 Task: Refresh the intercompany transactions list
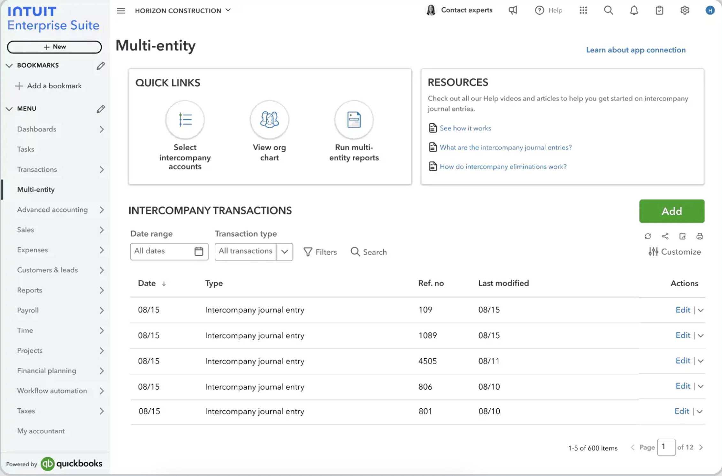click(648, 236)
